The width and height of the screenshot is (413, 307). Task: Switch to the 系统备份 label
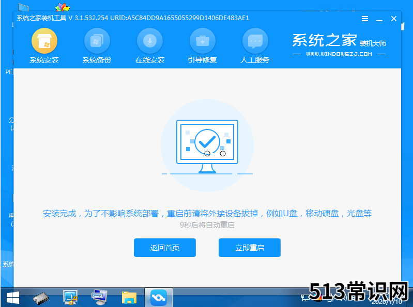pos(97,60)
